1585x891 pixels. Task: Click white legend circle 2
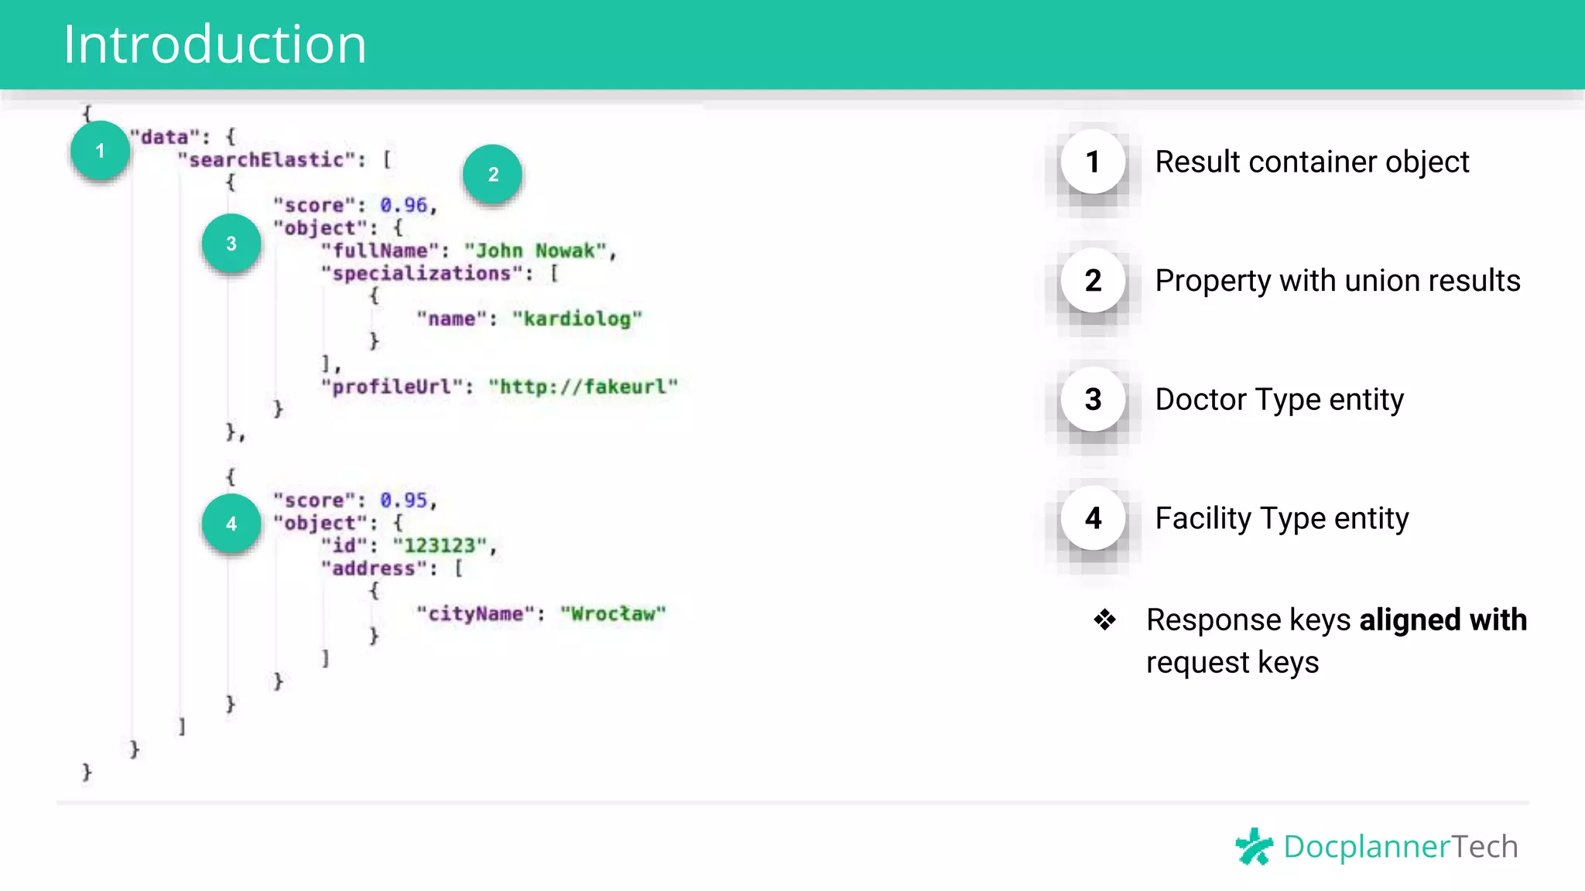1093,280
